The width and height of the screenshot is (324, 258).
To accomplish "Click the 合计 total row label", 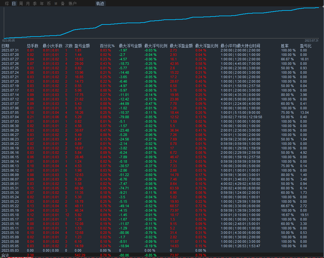I will point(5,255).
